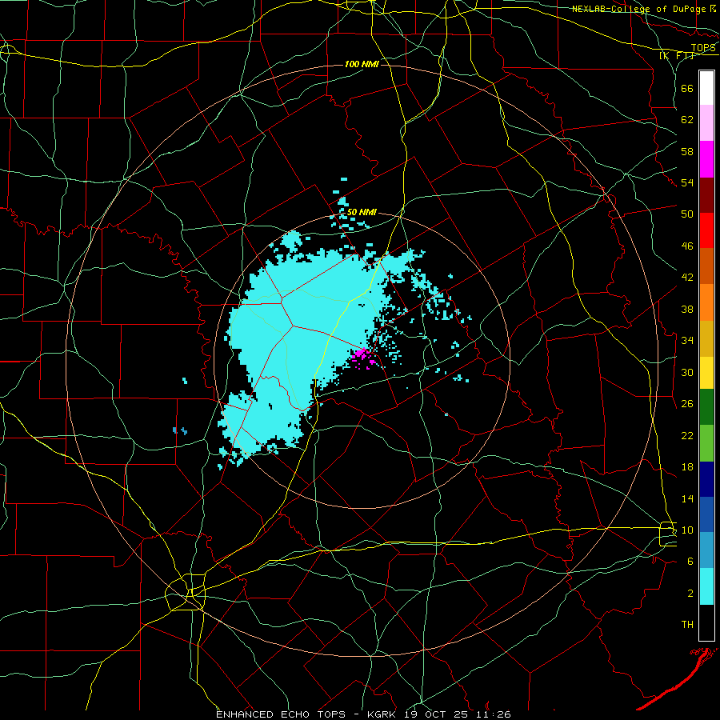Select the magenta swatch in the legend bar

point(706,159)
